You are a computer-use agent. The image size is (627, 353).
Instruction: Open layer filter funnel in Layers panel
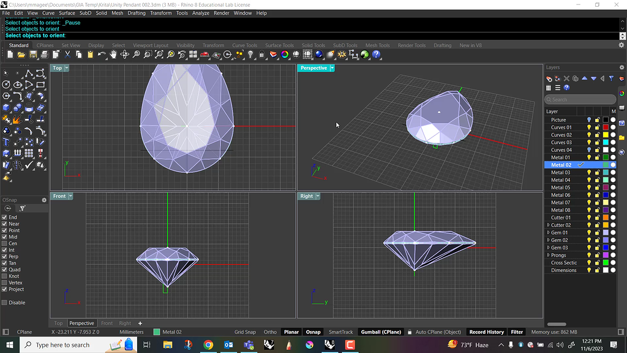[611, 78]
